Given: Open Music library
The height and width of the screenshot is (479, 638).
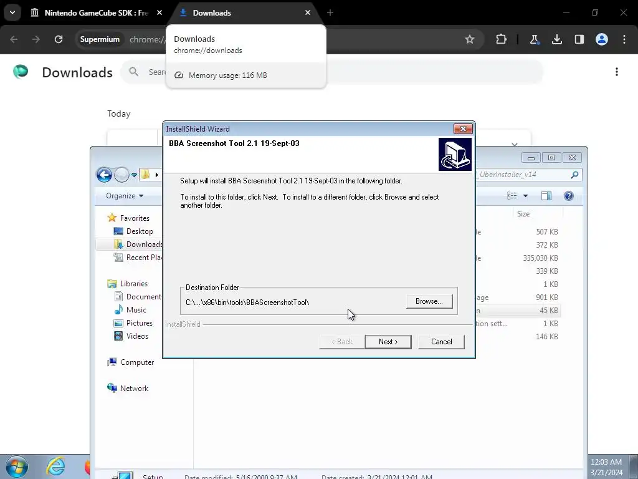Looking at the screenshot, I should [x=136, y=310].
